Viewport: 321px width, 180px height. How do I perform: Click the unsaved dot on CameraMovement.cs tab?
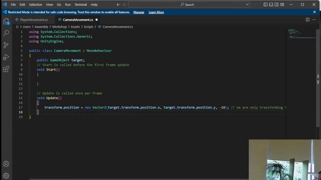click(97, 20)
